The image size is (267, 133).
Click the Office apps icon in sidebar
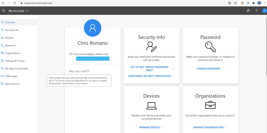coord(2,76)
